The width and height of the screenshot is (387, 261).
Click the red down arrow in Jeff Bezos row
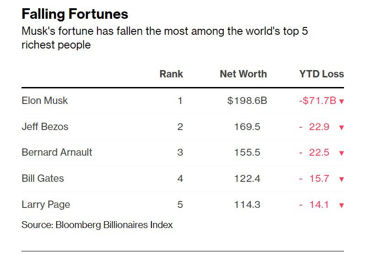(x=342, y=128)
